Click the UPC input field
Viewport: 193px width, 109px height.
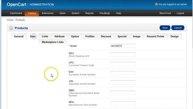coord(123,64)
